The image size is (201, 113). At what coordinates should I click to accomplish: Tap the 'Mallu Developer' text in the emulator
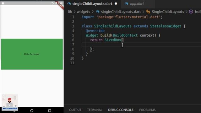click(32, 54)
